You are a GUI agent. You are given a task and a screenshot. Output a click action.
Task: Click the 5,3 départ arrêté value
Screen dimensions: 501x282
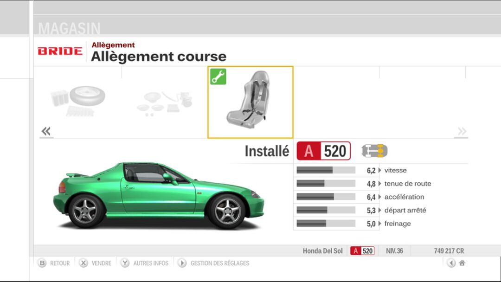pyautogui.click(x=371, y=211)
